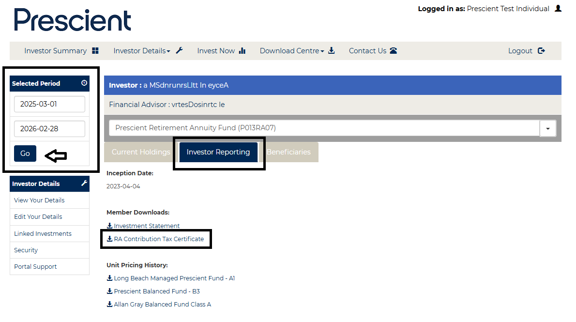Image resolution: width=576 pixels, height=322 pixels.
Task: Click the wrench icon next to Investor Details menu
Action: 179,50
